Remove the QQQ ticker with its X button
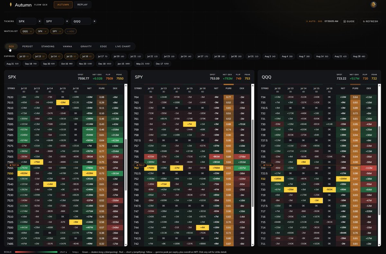 94,21
